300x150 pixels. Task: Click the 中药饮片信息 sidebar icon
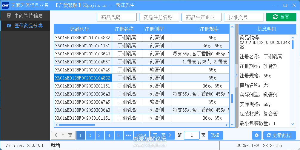tap(9, 15)
